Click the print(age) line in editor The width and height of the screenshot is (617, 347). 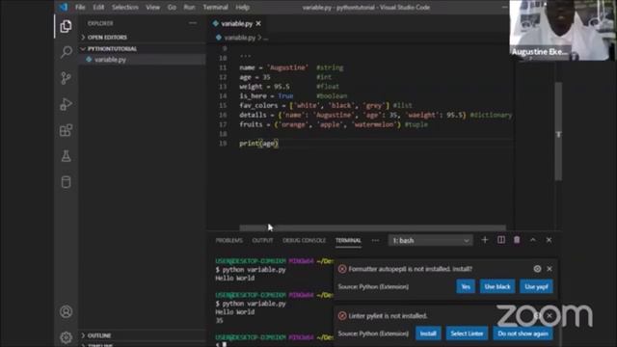coord(258,144)
